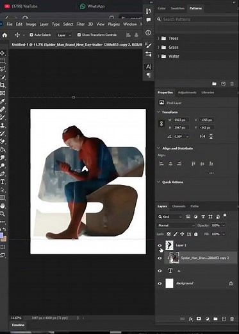Open the Window menu
The image size is (239, 334).
tap(130, 24)
